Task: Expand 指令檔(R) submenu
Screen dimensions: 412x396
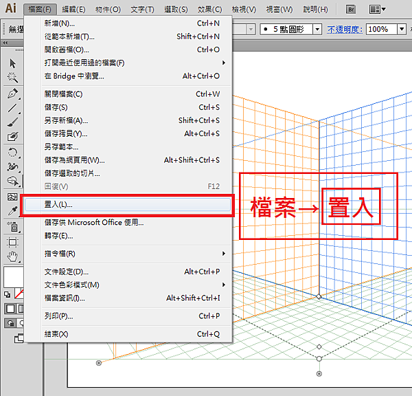Action: (x=137, y=254)
